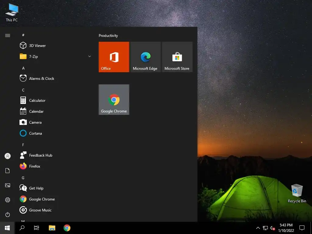The image size is (312, 234).
Task: Open File Explorer from the taskbar
Action: (x=52, y=228)
